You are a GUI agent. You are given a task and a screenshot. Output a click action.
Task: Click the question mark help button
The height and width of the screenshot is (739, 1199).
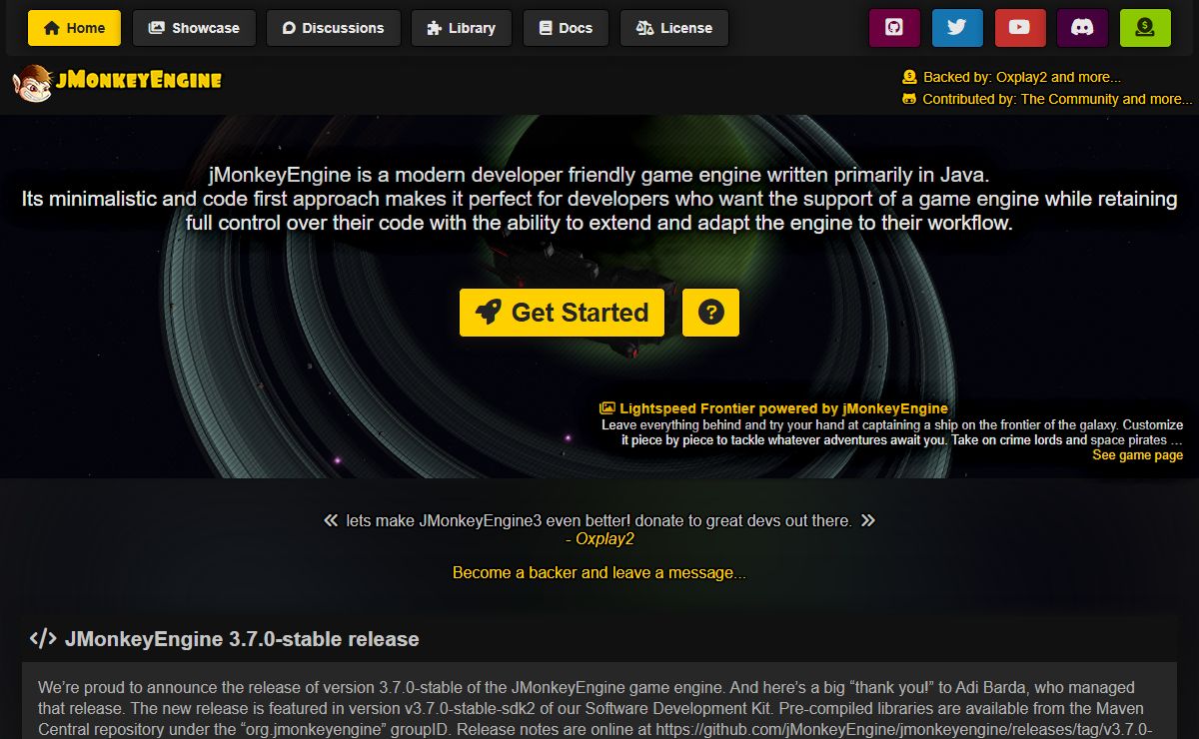(710, 313)
